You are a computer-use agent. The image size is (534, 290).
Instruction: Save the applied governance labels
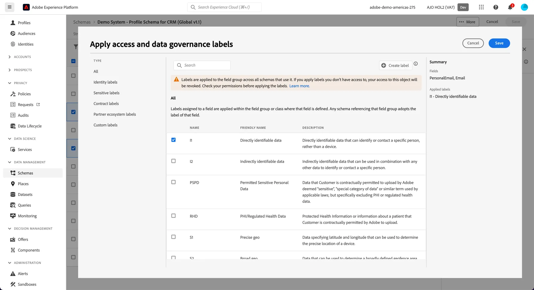click(x=499, y=43)
